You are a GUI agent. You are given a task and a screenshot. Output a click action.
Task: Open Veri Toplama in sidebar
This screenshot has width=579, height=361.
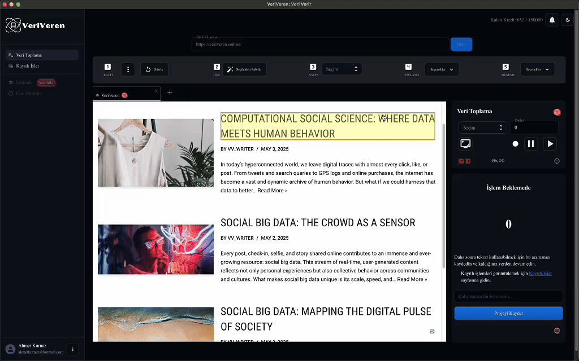point(42,55)
